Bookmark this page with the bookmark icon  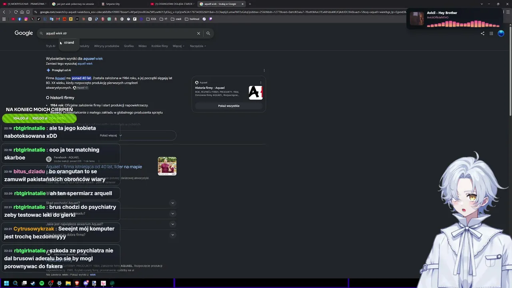(28, 12)
